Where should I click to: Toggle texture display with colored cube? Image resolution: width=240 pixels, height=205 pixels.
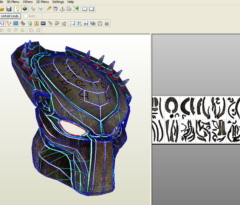point(25,9)
